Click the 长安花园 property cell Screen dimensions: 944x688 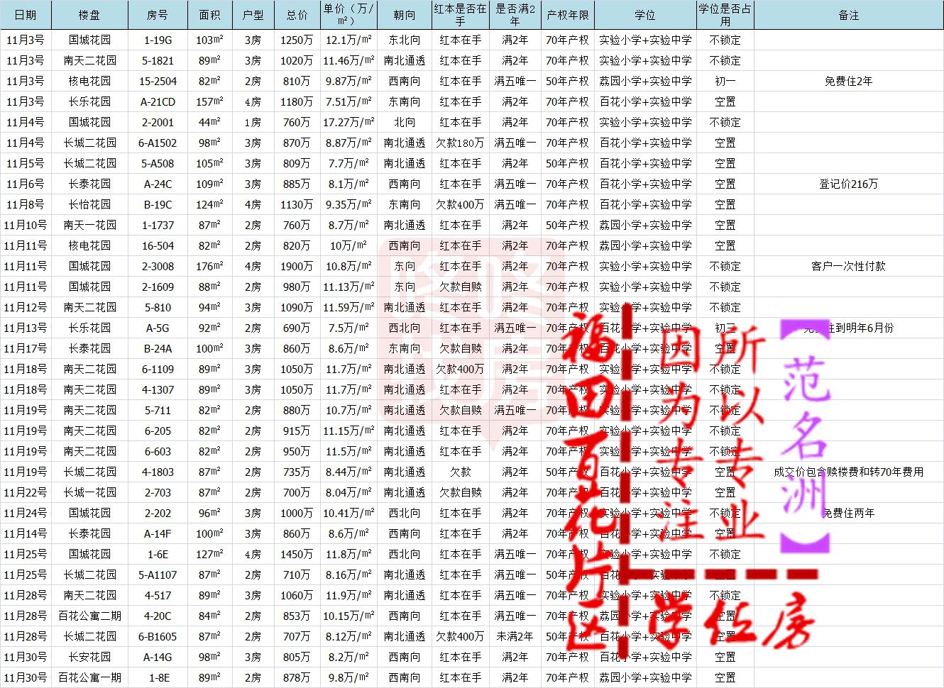click(x=89, y=658)
